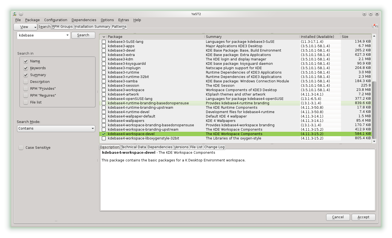Click the round pin-on-all-desktops title bar button

pyautogui.click(x=21, y=14)
